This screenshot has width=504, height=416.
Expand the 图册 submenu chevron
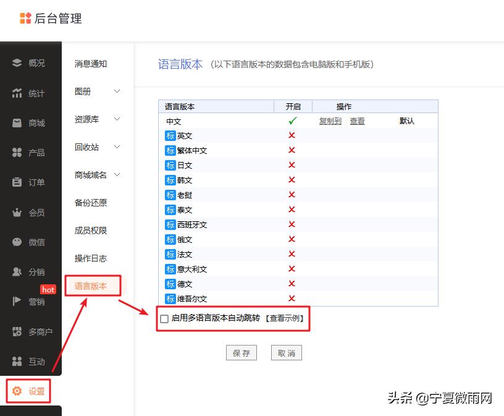(116, 91)
